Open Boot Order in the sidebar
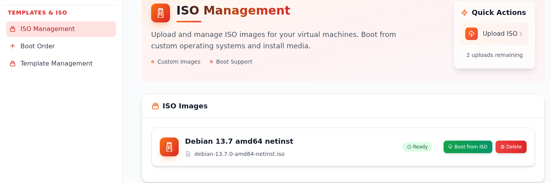 click(x=61, y=46)
